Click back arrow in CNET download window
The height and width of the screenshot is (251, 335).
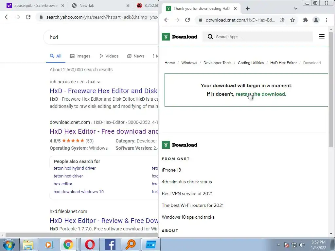[167, 20]
